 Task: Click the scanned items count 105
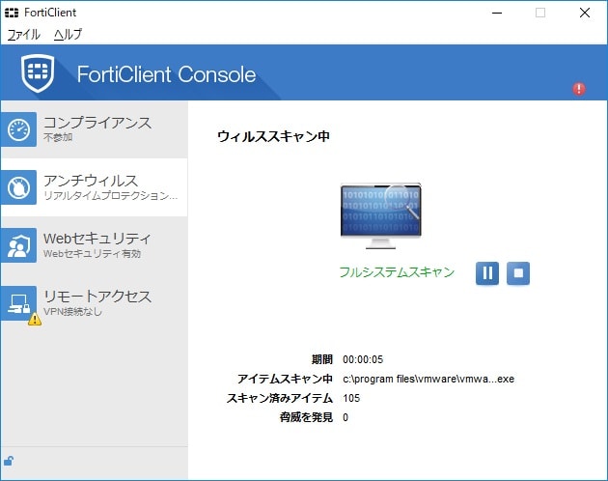click(x=351, y=398)
